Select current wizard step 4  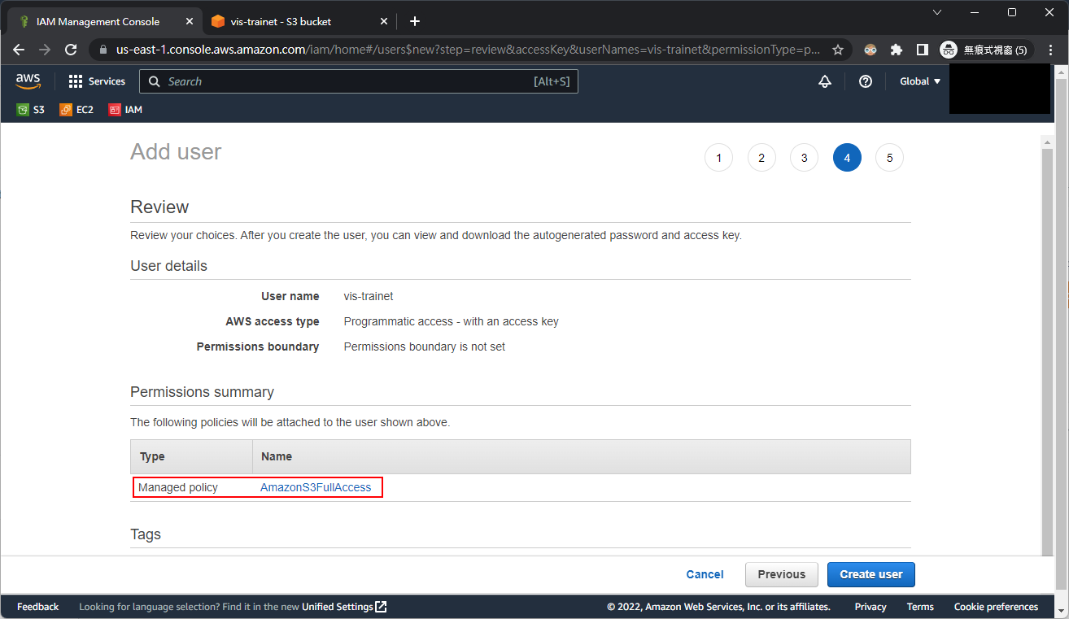tap(847, 158)
